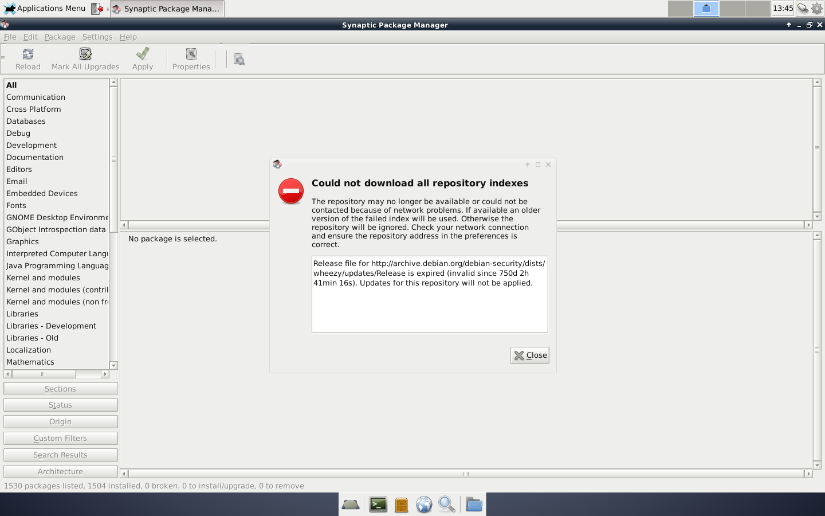
Task: Switch to the third workspace
Action: point(732,9)
